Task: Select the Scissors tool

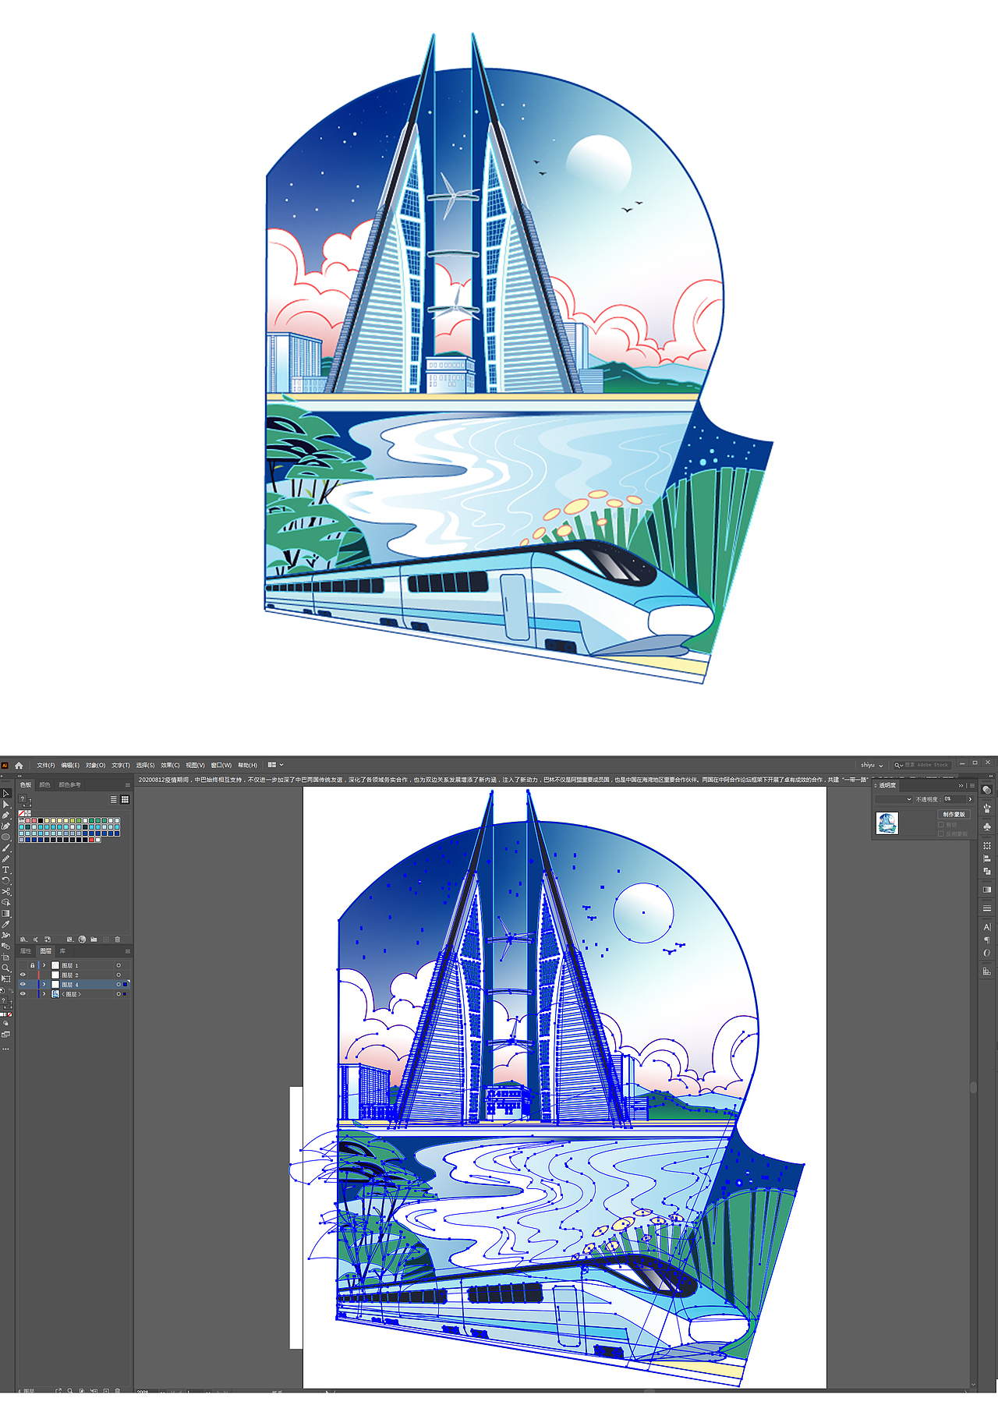Action: tap(5, 891)
